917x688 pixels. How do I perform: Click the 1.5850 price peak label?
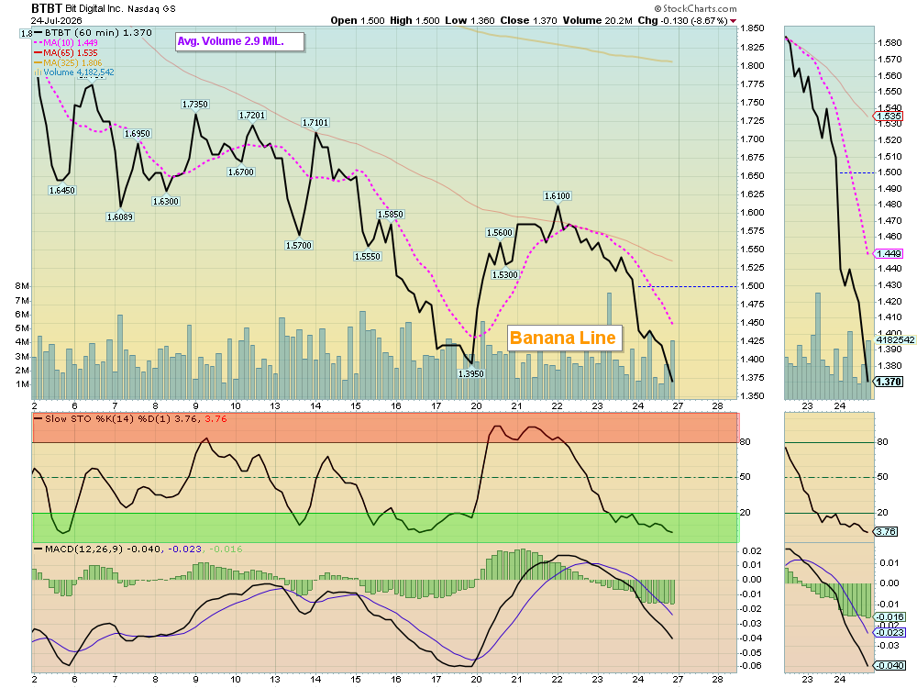(x=390, y=214)
